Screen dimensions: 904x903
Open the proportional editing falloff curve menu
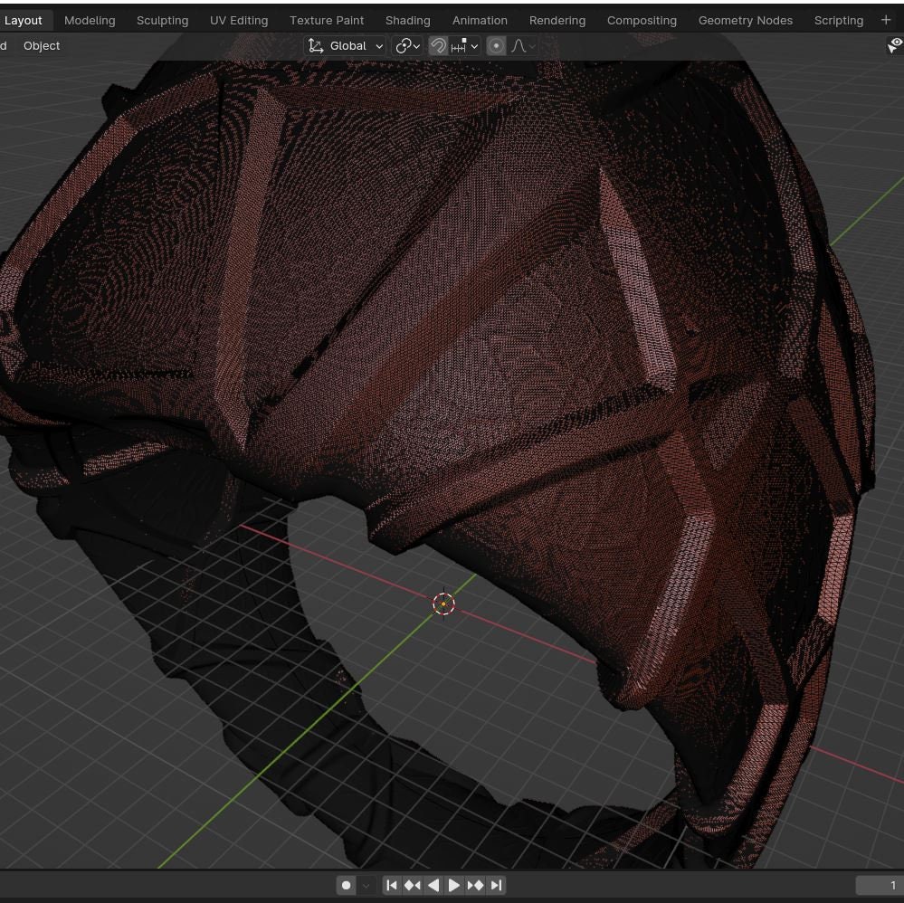tap(523, 45)
